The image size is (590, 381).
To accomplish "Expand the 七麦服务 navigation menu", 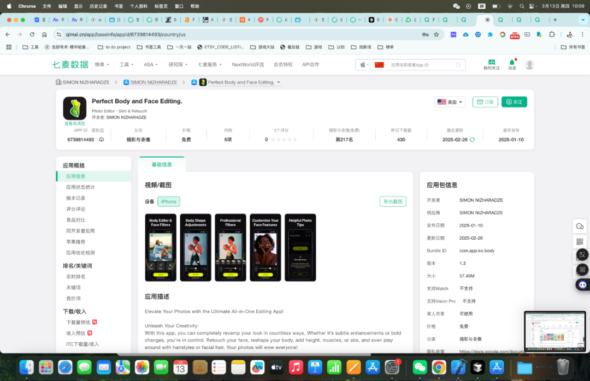I will click(x=210, y=65).
